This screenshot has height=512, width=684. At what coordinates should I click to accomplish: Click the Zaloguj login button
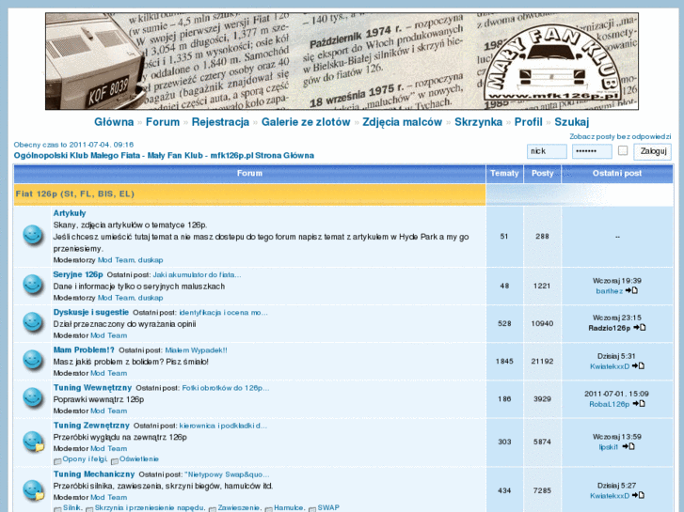tap(653, 151)
